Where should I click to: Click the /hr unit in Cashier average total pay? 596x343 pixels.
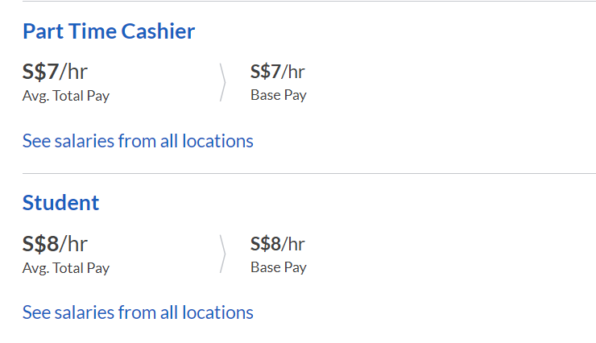[74, 72]
